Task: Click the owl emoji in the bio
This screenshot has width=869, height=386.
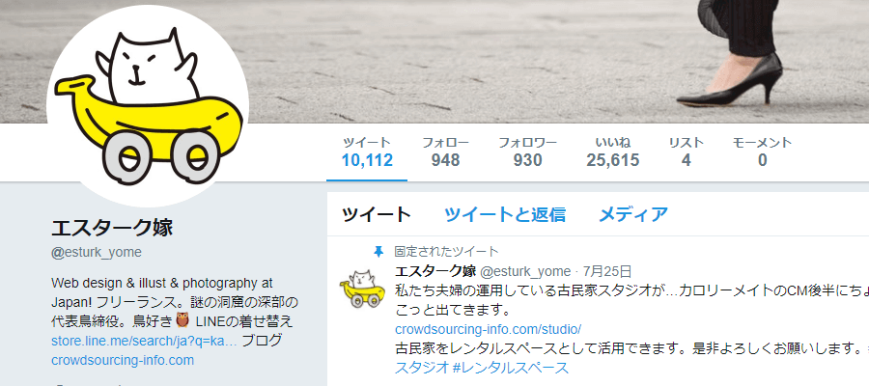Action: 182,320
